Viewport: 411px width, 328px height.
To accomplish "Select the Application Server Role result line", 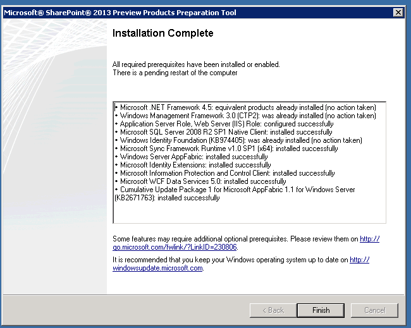I will [x=227, y=124].
